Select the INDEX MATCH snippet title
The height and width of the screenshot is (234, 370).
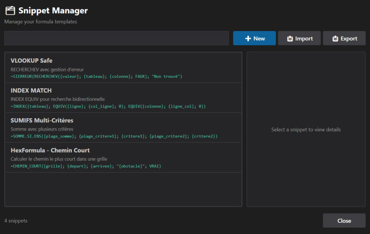[x=31, y=91]
